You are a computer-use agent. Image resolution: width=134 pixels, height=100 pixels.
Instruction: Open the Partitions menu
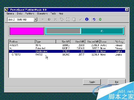(x=30, y=14)
